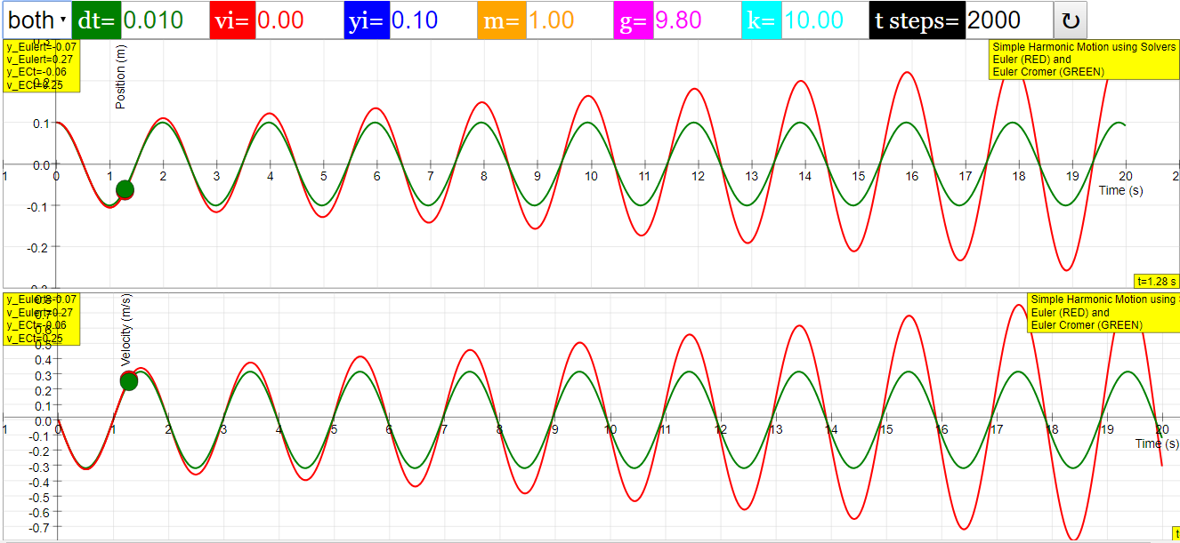Click the yi value field 0.10
The height and width of the screenshot is (543, 1180).
(x=432, y=20)
